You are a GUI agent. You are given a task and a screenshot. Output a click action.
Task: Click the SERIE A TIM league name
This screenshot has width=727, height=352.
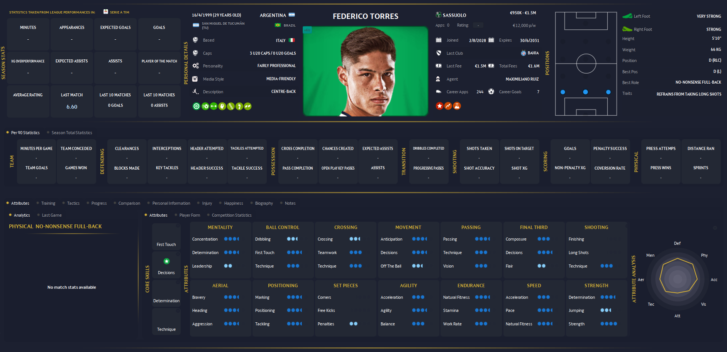tap(120, 12)
